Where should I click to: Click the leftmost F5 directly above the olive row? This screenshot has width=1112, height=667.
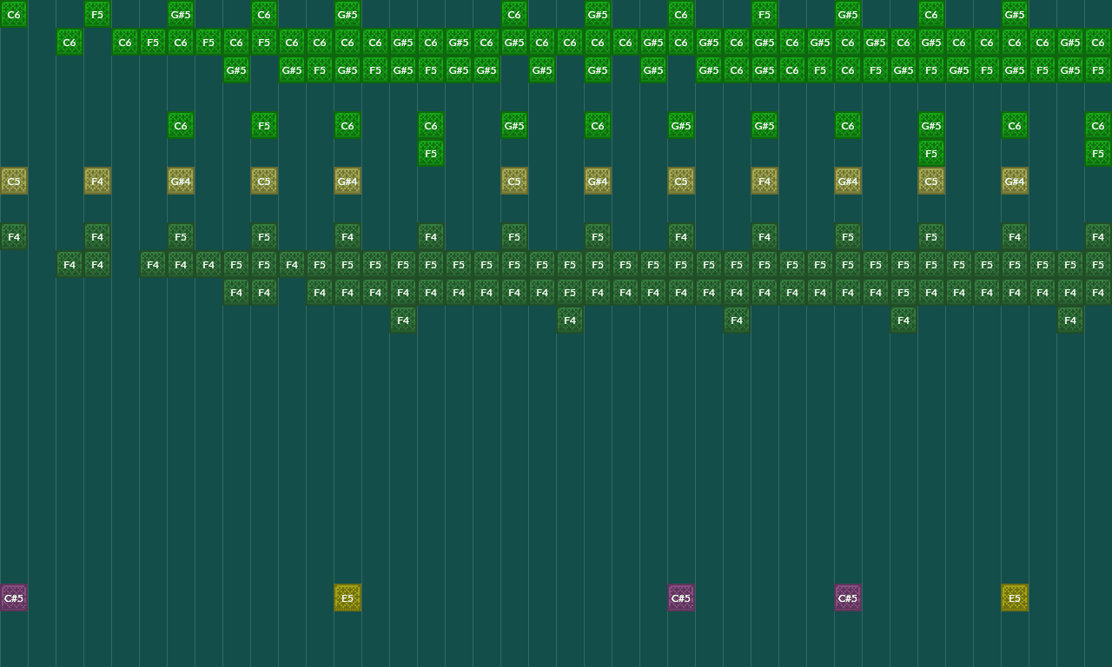coord(431,153)
